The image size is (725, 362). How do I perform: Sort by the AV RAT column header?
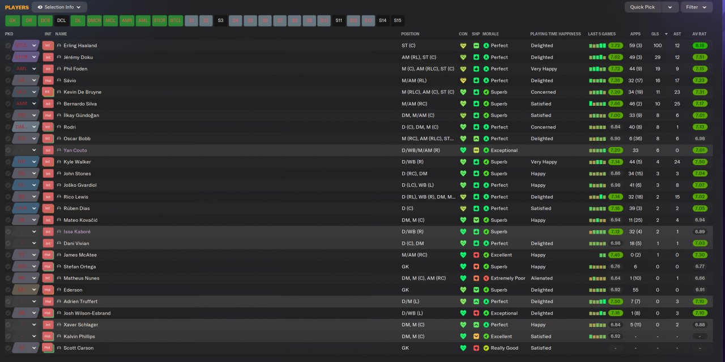699,34
